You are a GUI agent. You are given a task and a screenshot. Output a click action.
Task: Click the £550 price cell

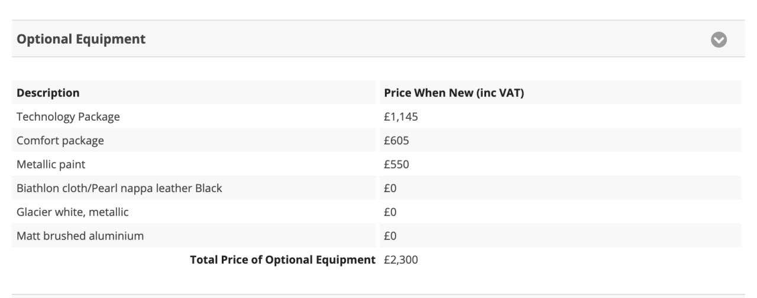[396, 164]
